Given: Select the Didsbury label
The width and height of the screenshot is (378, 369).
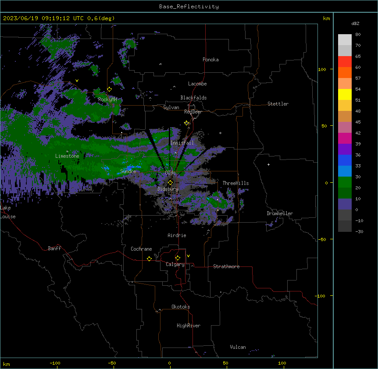Looking at the screenshot, I should tap(168, 189).
